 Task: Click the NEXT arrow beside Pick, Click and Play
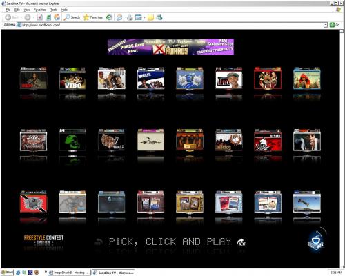pos(241,242)
